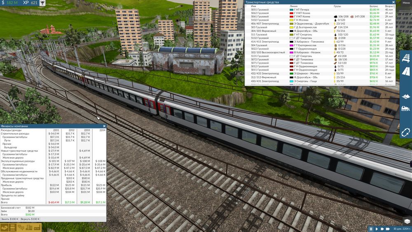Screen dimensions: 412x232
Task: Click yellow swatch of Г Н Жолква line
Action: pos(291,20)
